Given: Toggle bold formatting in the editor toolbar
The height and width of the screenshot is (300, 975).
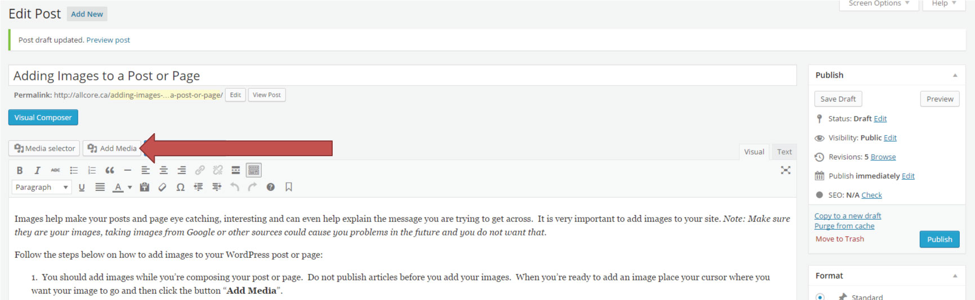Looking at the screenshot, I should tap(20, 170).
